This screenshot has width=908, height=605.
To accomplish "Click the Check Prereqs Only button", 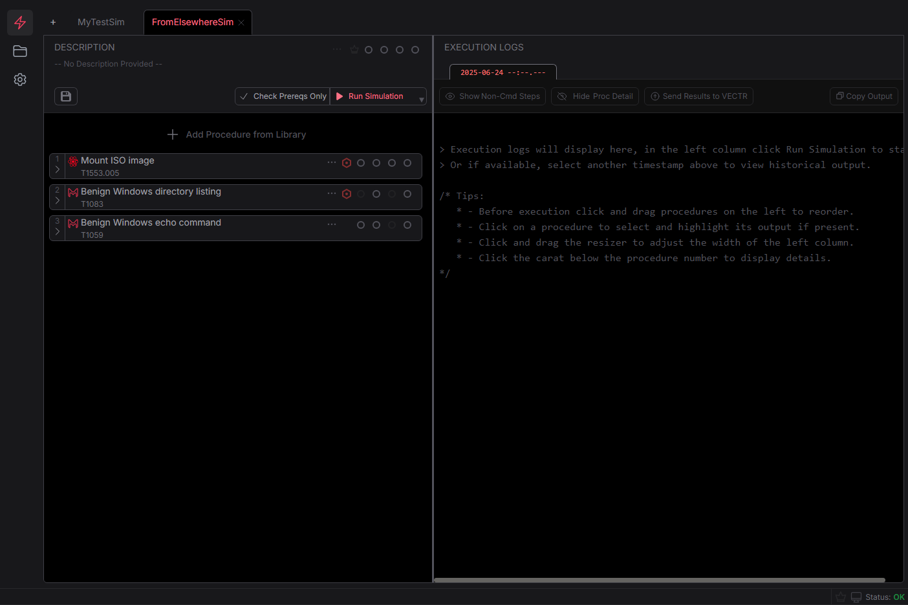I will (282, 96).
